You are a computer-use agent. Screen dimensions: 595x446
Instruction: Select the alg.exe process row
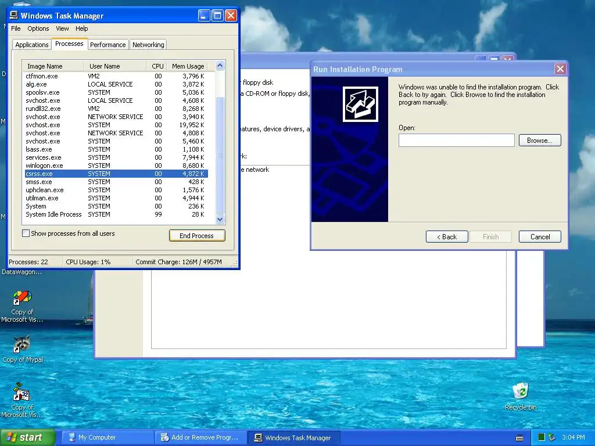[116, 84]
